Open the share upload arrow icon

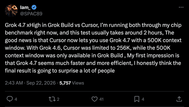pos(179,99)
